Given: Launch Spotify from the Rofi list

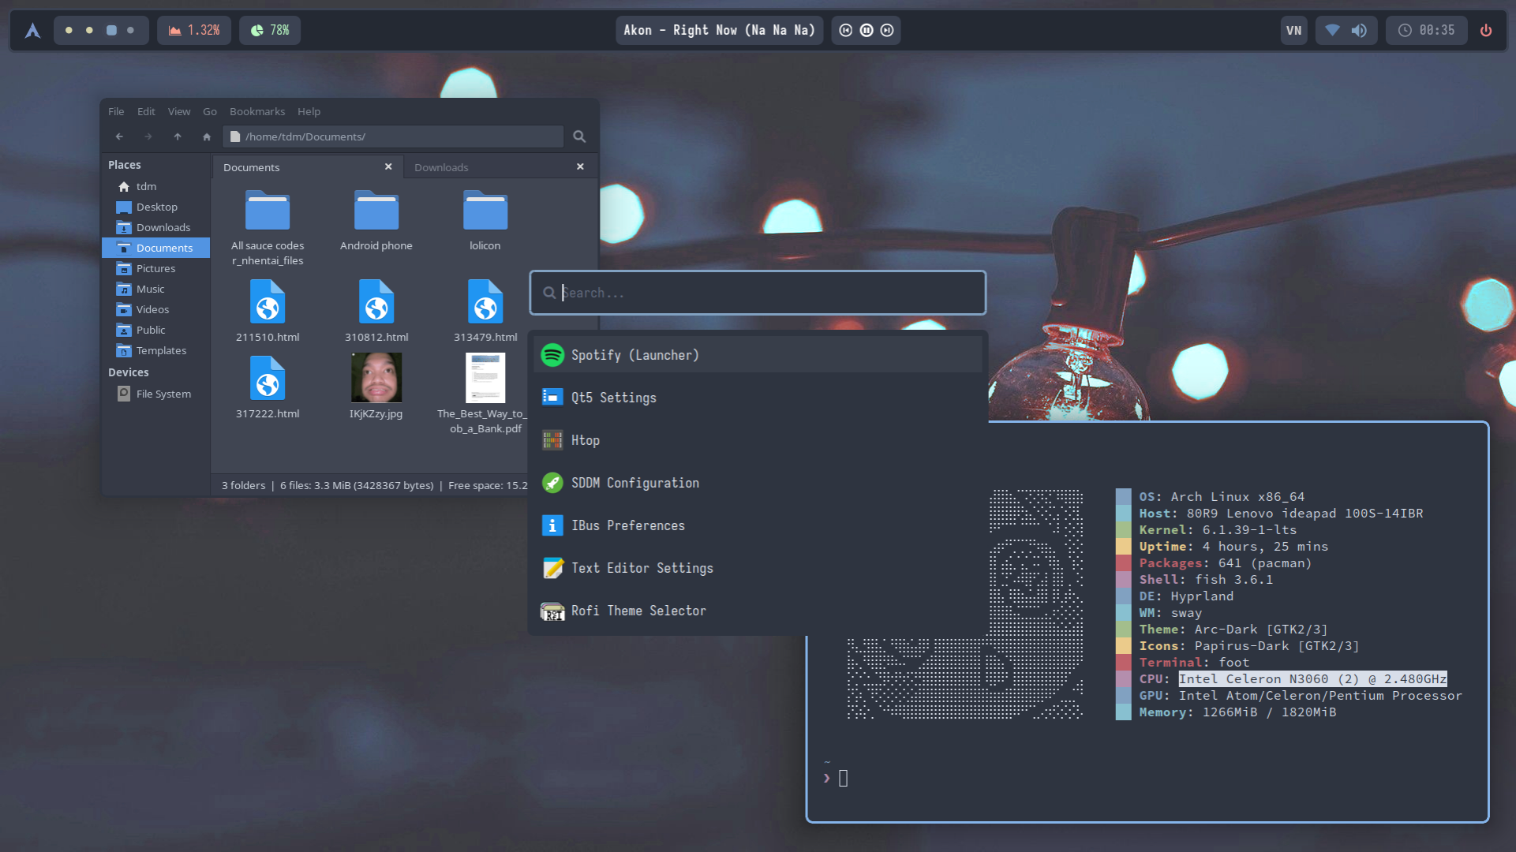Looking at the screenshot, I should pos(634,355).
